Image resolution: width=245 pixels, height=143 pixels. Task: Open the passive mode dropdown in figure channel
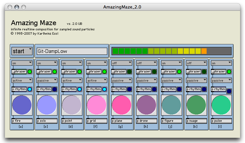(172, 80)
